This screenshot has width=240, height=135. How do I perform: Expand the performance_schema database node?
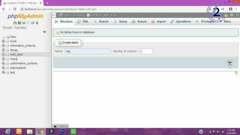pos(3,63)
